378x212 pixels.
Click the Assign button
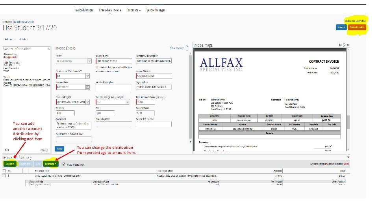click(341, 27)
